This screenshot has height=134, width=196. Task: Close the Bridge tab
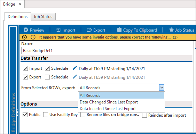(x=20, y=4)
